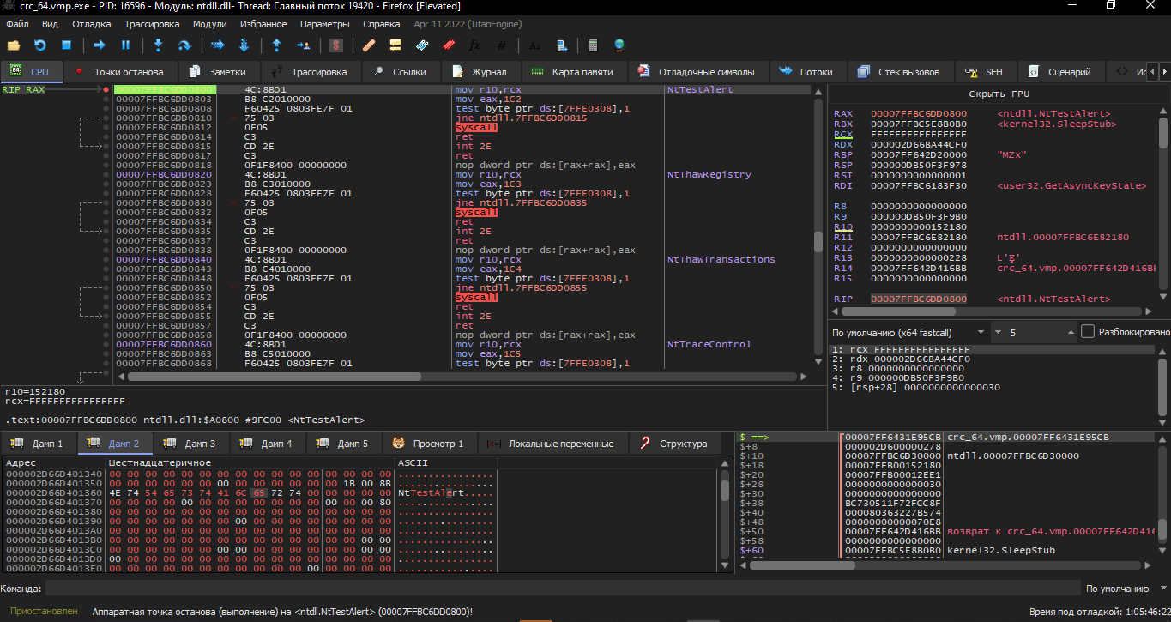Show Labels list via blue tags icon
1171x622 pixels.
pos(422,45)
